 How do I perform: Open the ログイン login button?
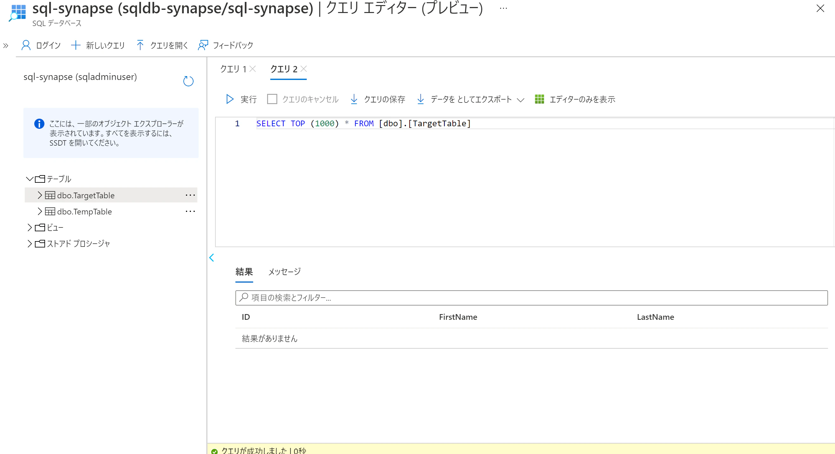click(48, 45)
